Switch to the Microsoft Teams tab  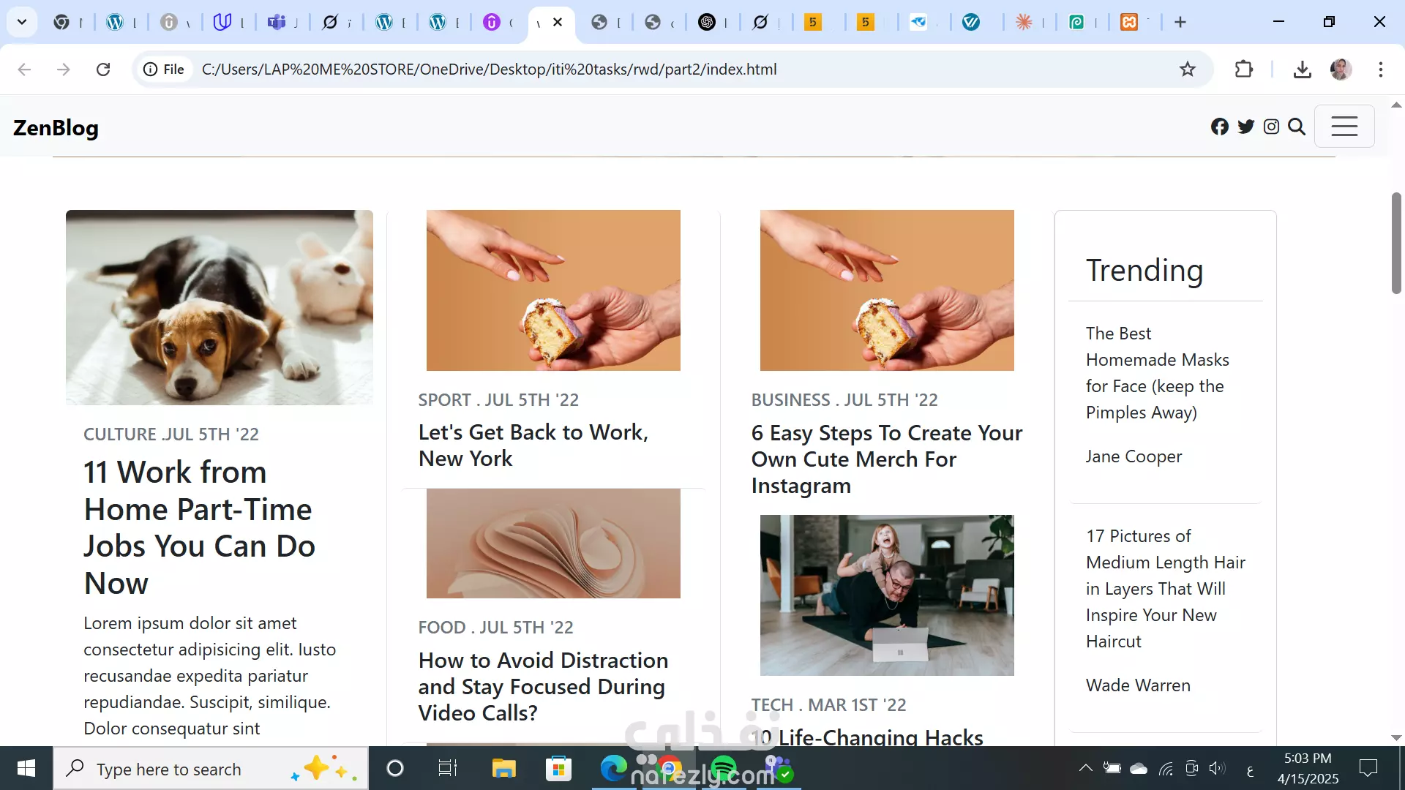tap(277, 22)
